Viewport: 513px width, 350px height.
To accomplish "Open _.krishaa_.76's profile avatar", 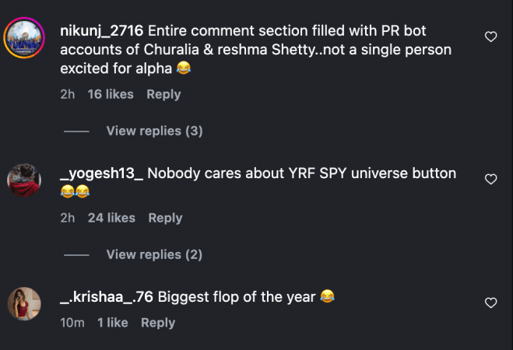I will click(24, 303).
